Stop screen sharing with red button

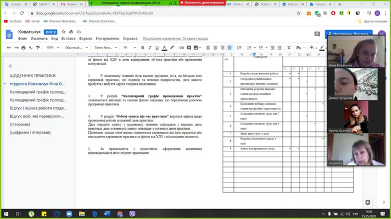[202, 3]
